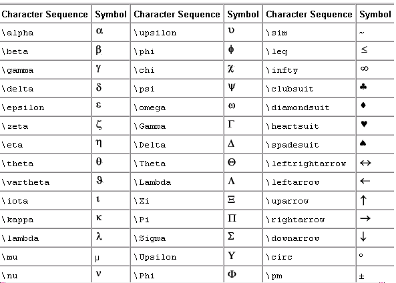
Task: Click the spade suit symbol
Action: 363,143
